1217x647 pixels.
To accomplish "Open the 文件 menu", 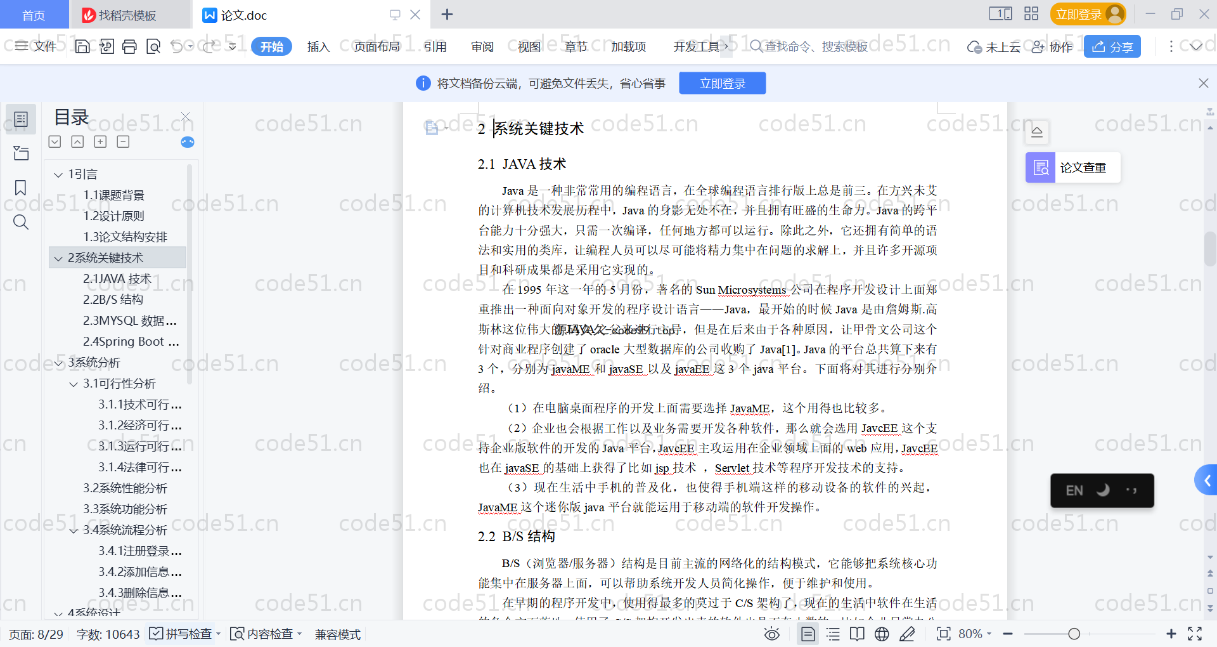I will point(36,46).
